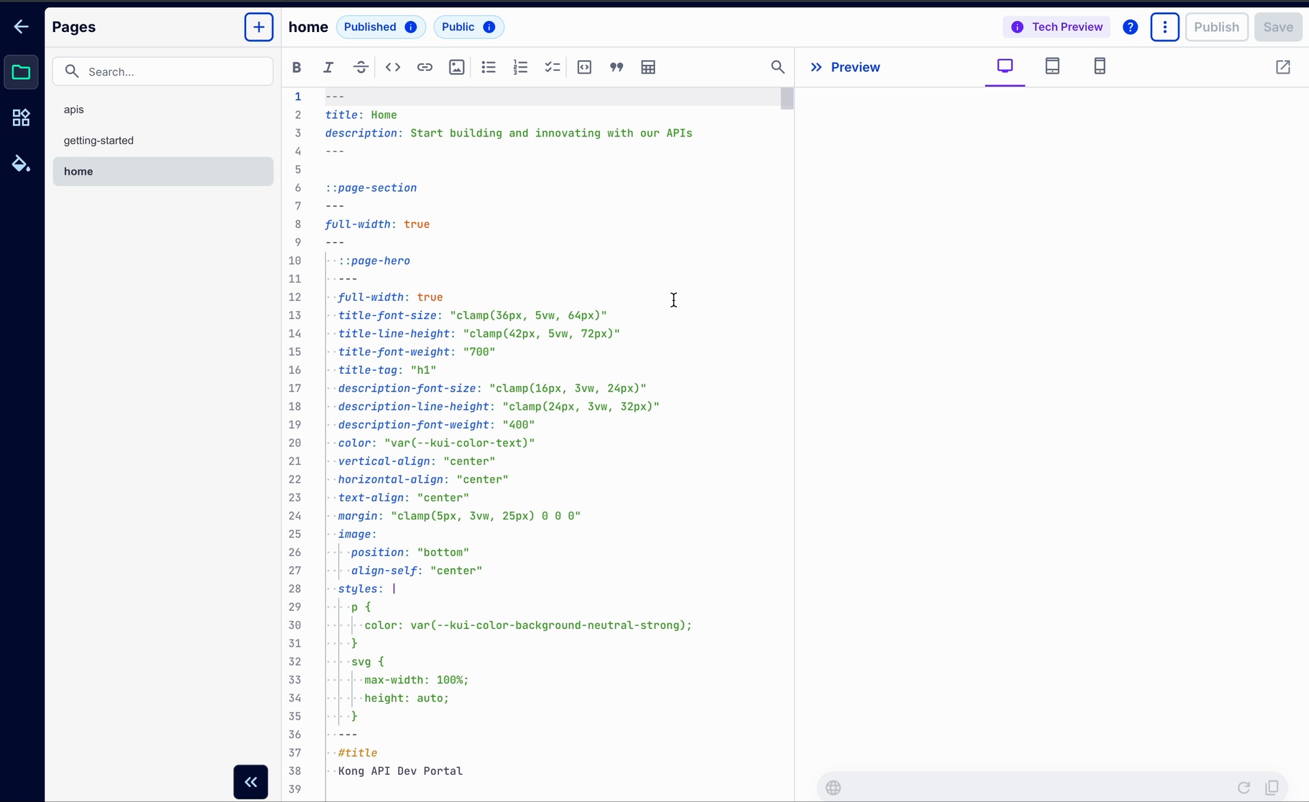Collapse the Pages sidebar
The height and width of the screenshot is (802, 1309).
point(251,782)
